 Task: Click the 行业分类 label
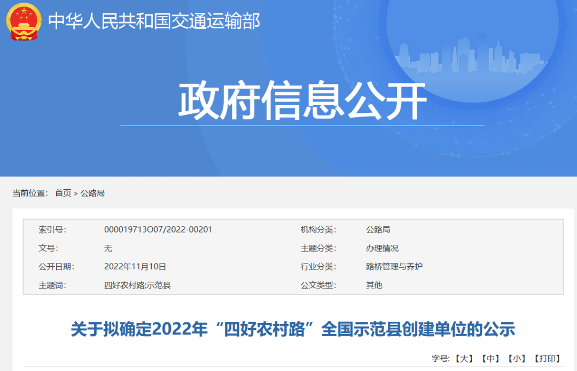[x=318, y=267]
